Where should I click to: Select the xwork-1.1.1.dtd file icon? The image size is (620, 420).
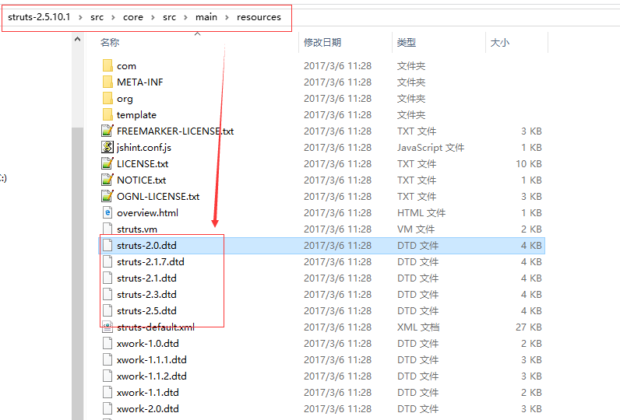click(x=107, y=359)
